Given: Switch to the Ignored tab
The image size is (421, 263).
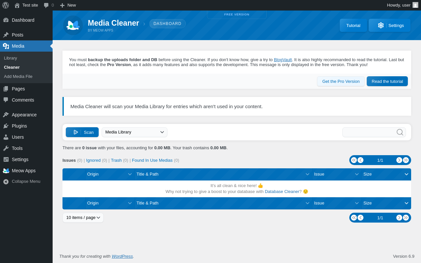Looking at the screenshot, I should point(93,160).
